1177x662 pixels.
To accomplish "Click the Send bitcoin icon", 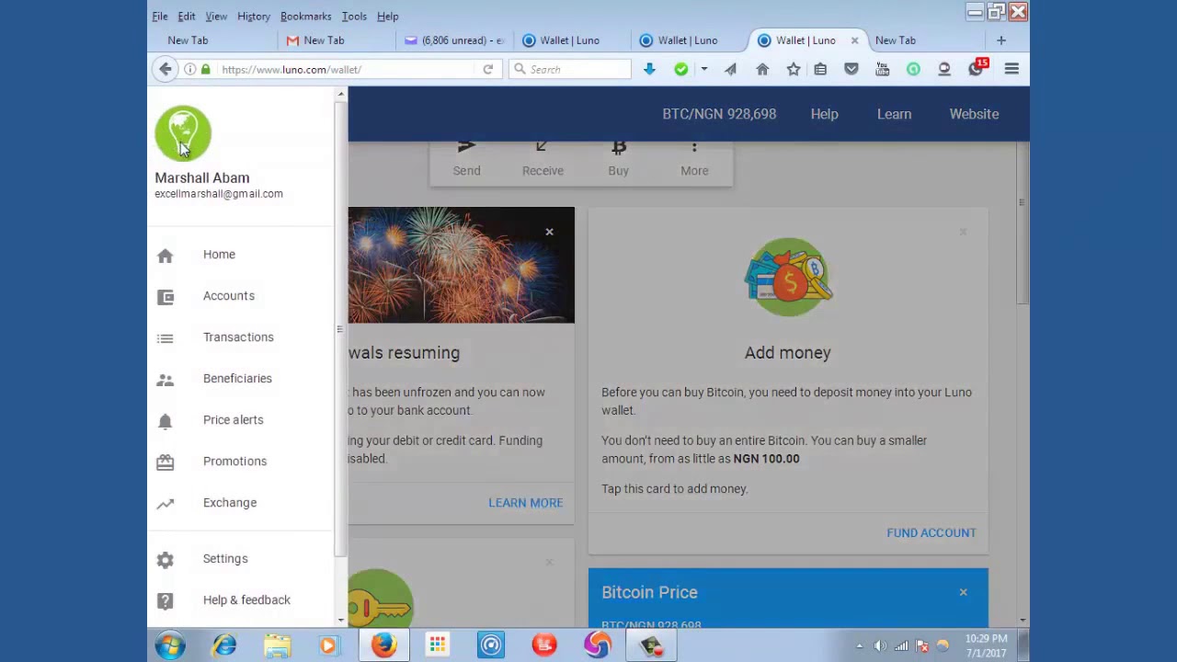I will [466, 147].
